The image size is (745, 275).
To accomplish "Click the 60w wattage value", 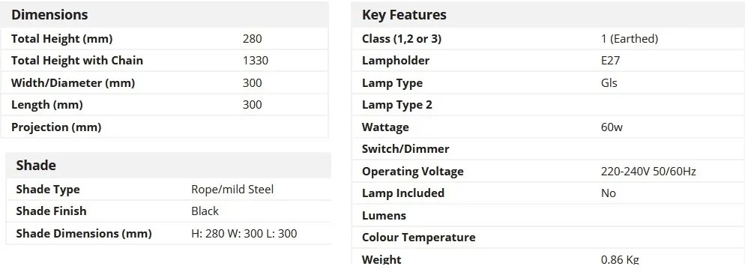I will tap(612, 127).
